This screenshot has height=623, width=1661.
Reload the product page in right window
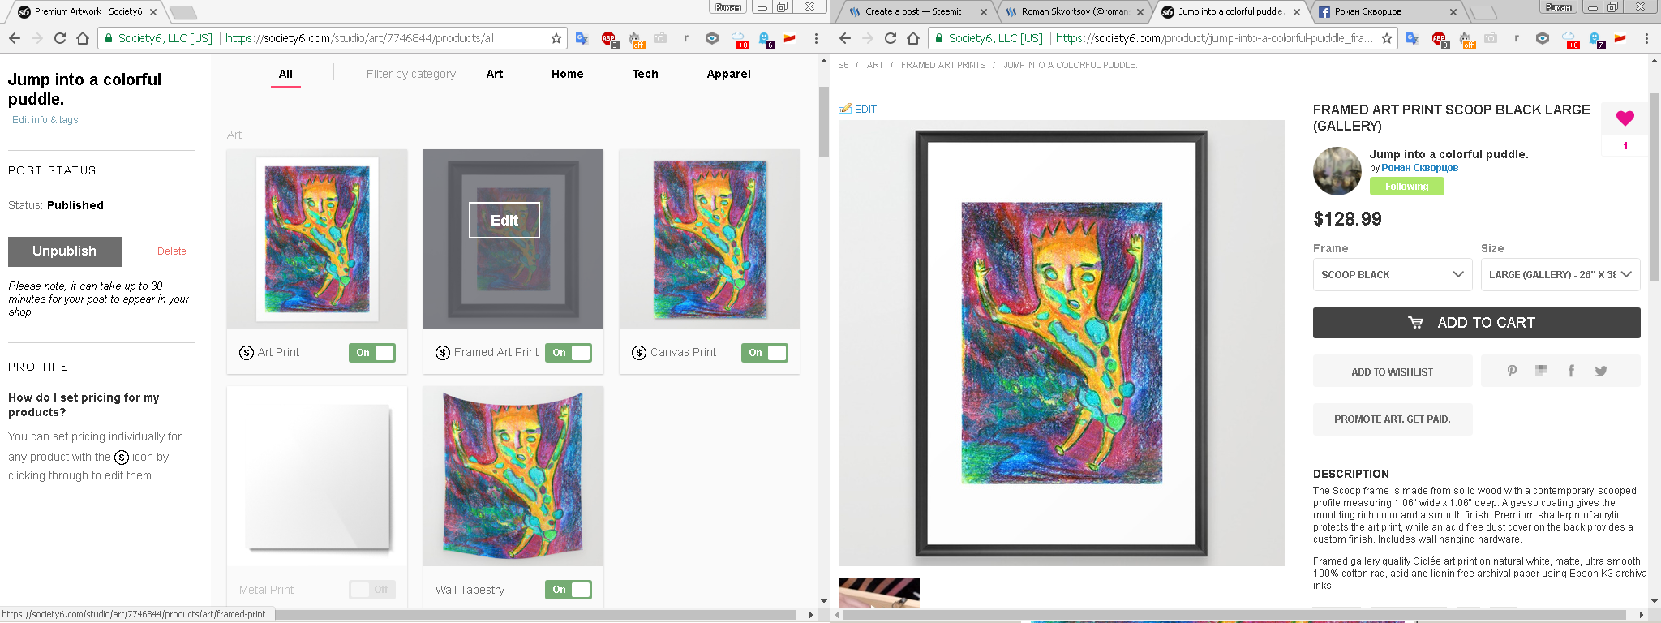(x=891, y=38)
